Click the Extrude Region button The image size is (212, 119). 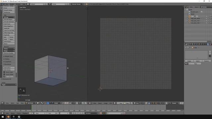click(9, 20)
